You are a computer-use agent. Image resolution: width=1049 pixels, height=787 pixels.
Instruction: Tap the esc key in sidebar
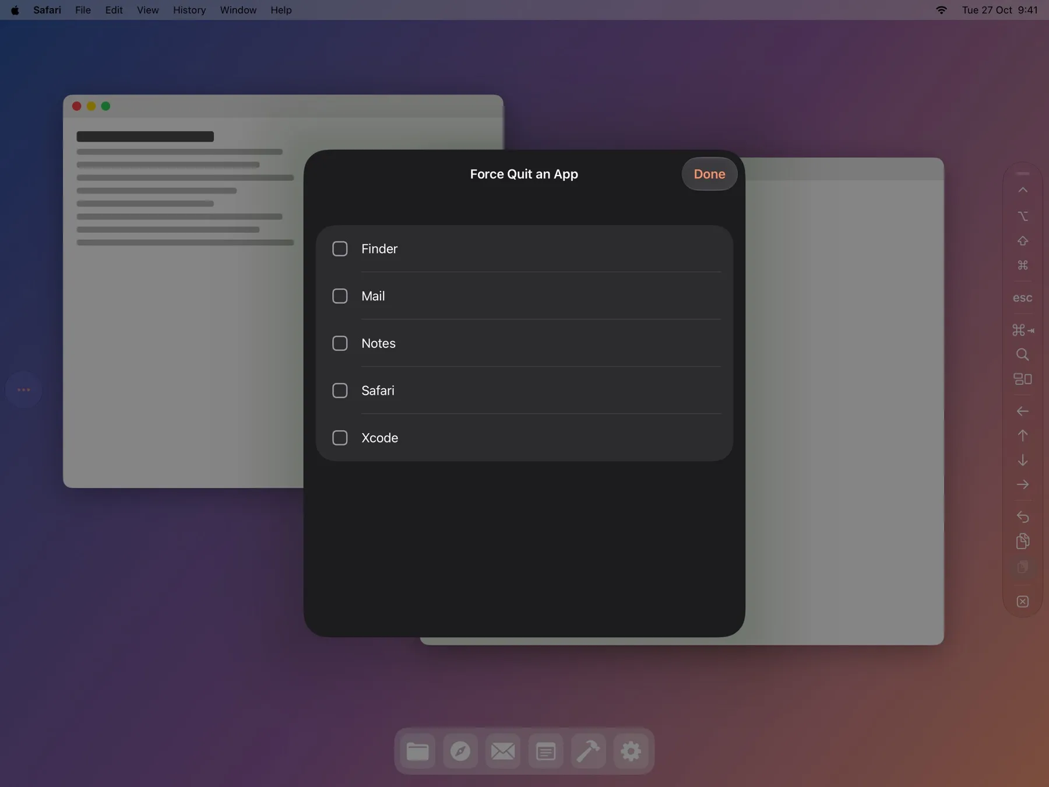(1023, 298)
